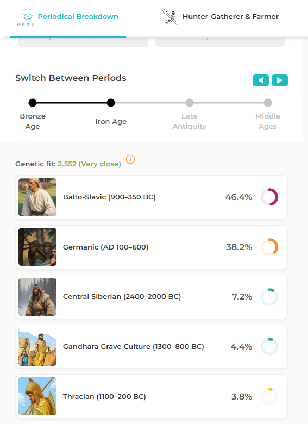This screenshot has width=308, height=424.
Task: Advance to next period with right arrow
Action: [x=280, y=80]
